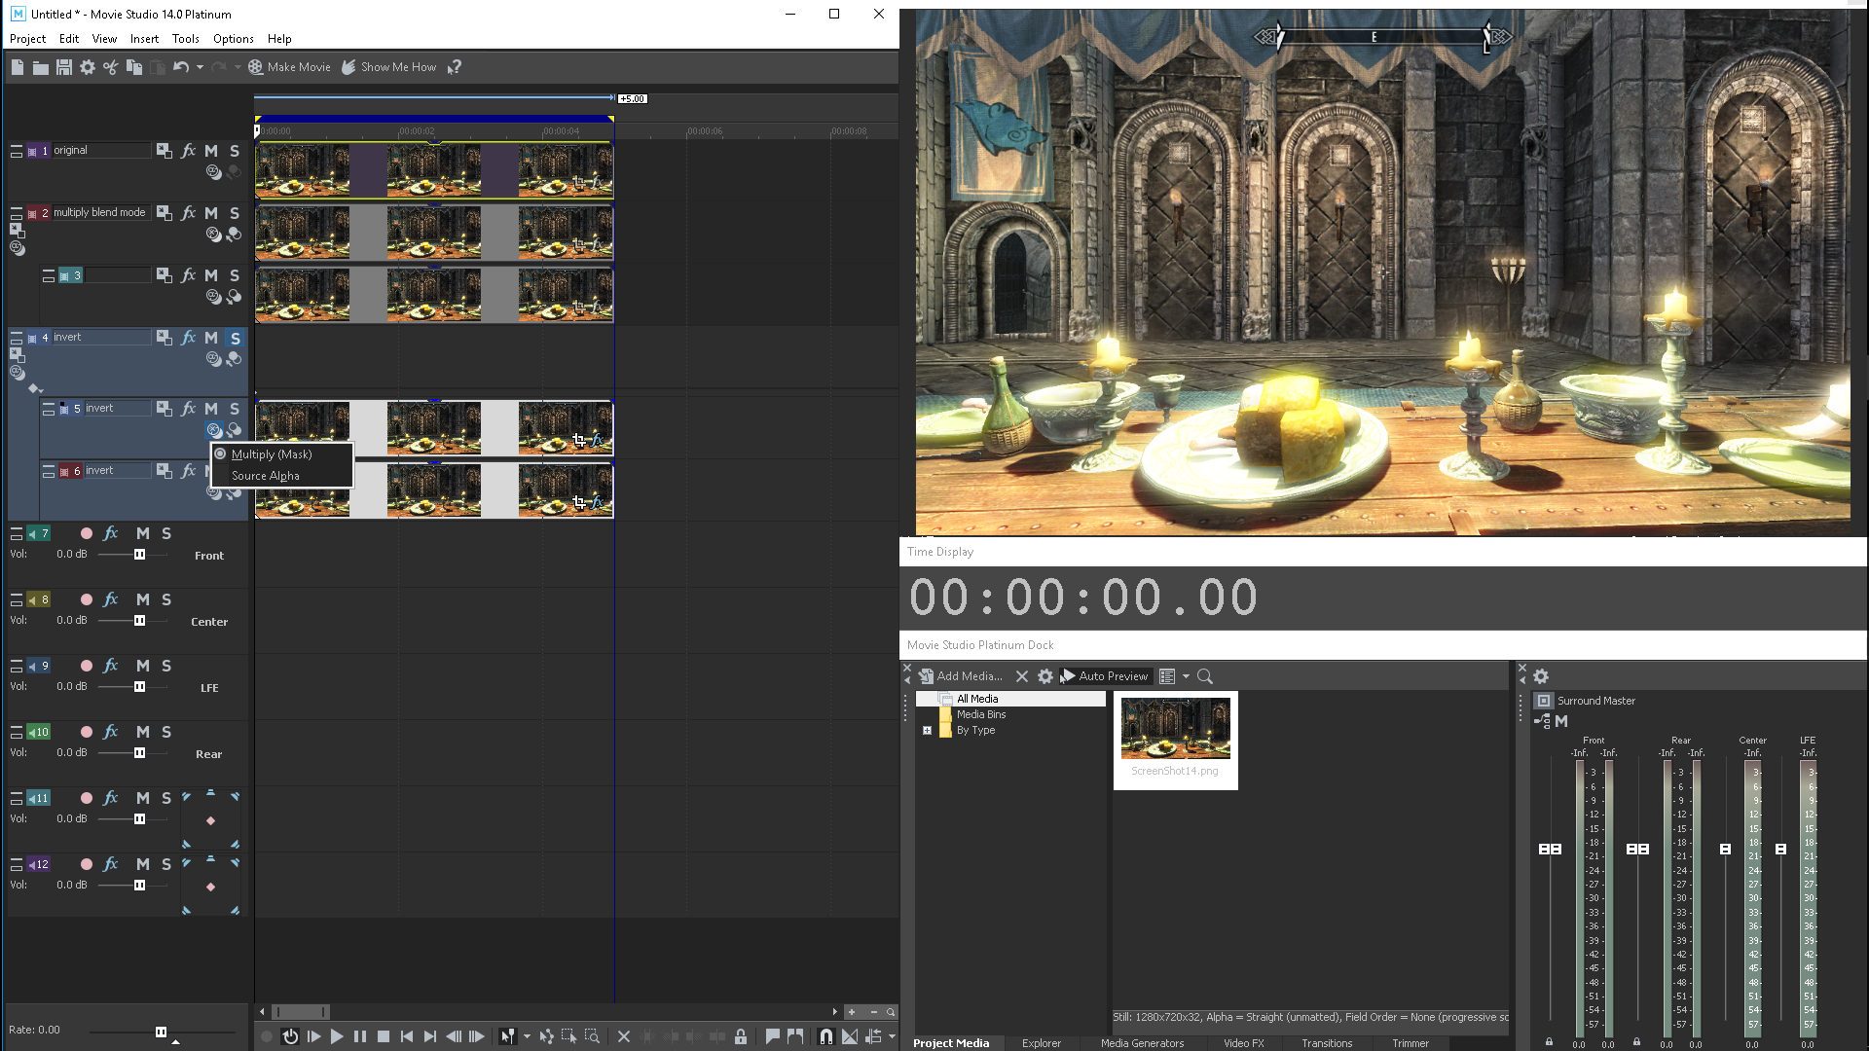Mute track 5 'invert'
1869x1051 pixels.
click(211, 409)
